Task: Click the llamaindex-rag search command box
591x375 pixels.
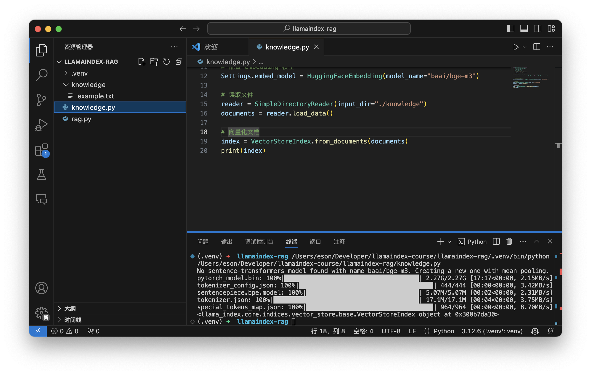Action: pyautogui.click(x=309, y=28)
